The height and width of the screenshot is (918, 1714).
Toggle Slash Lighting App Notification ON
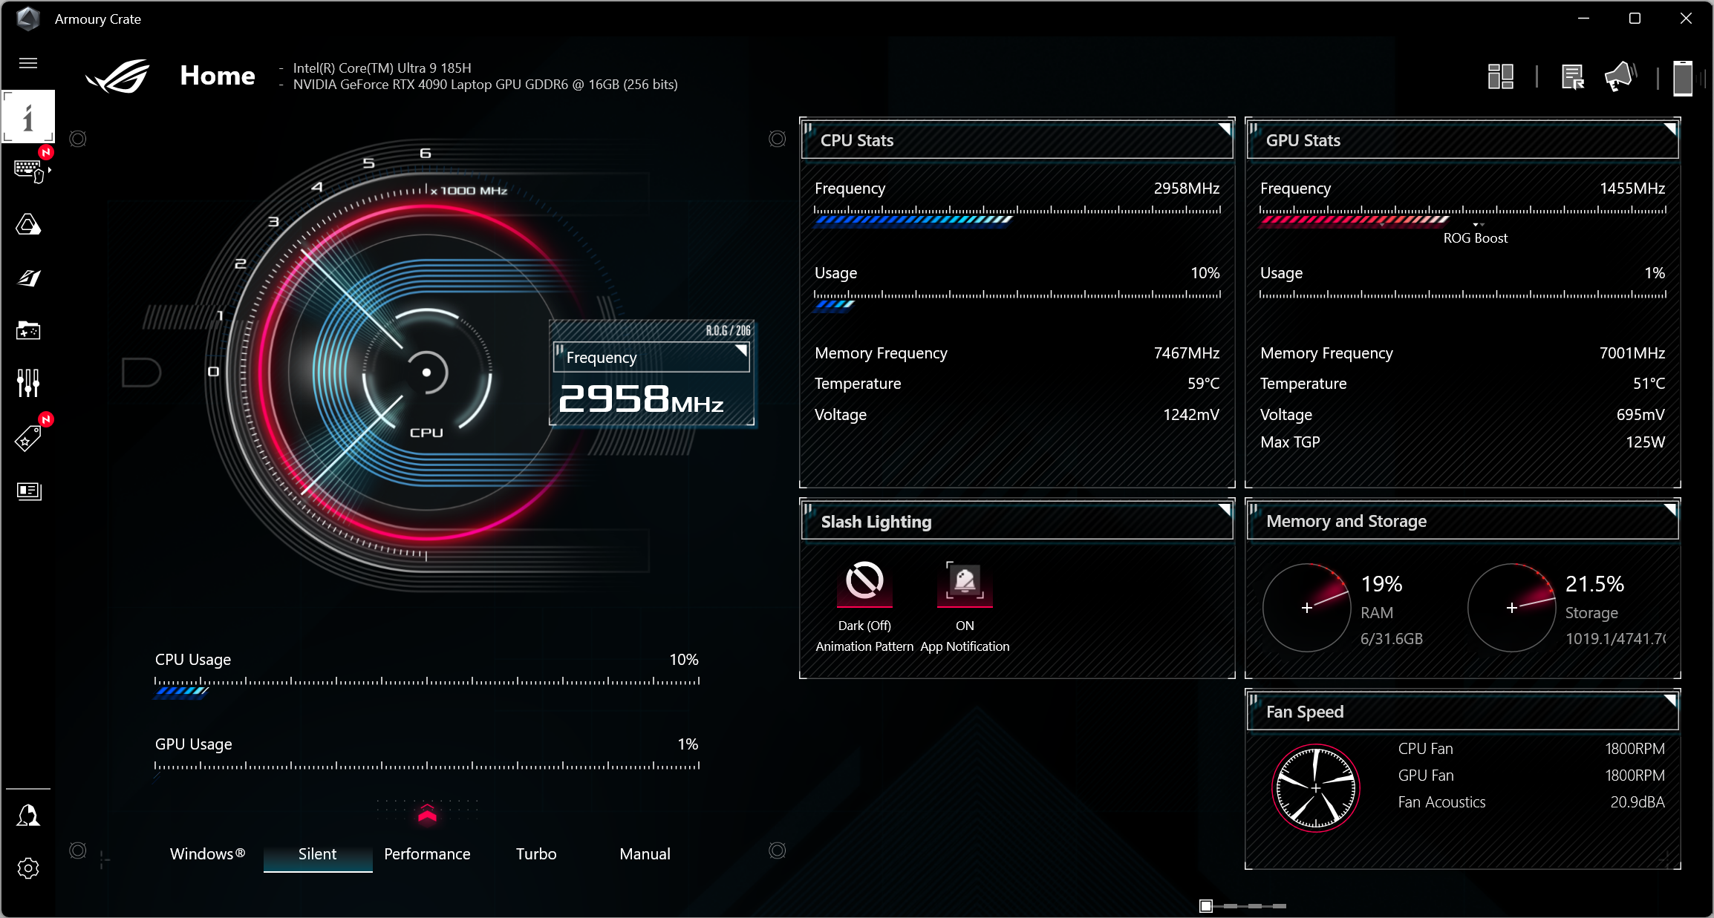(965, 583)
